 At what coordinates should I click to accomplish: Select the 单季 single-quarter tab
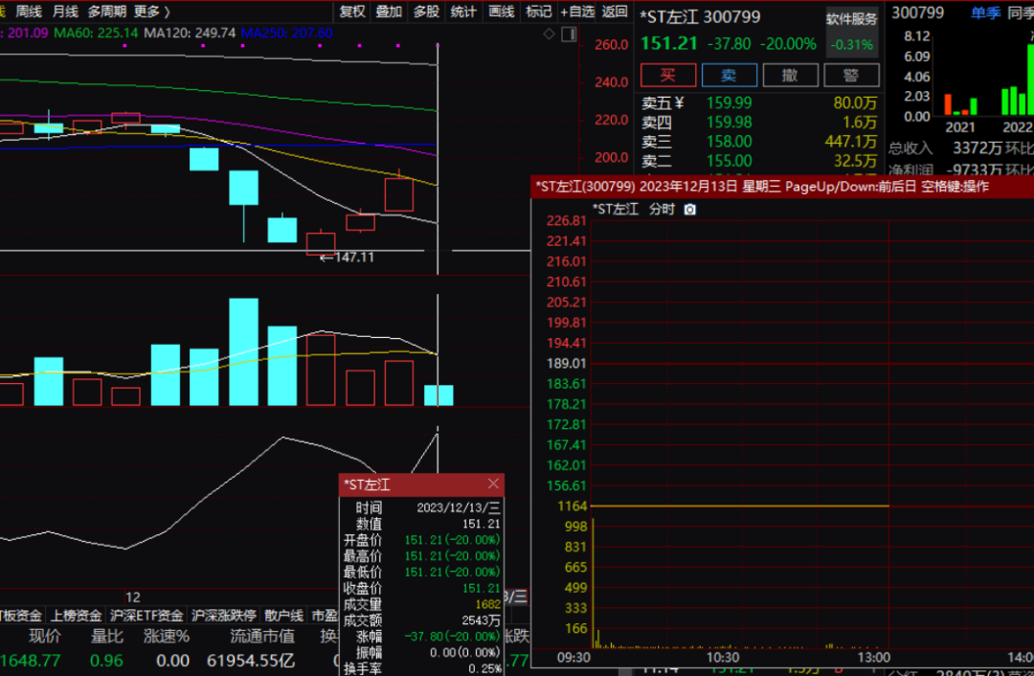[986, 12]
